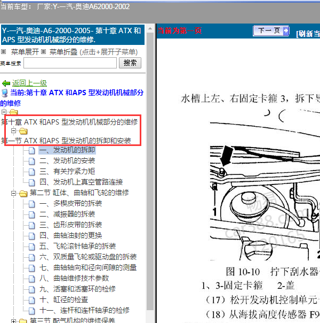
Task: Click the page icon beside 十一、连杆和连杆轴承的检修
Action: pos(32,311)
